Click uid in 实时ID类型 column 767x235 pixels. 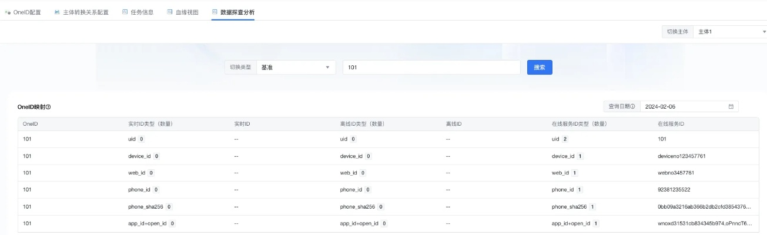point(132,139)
